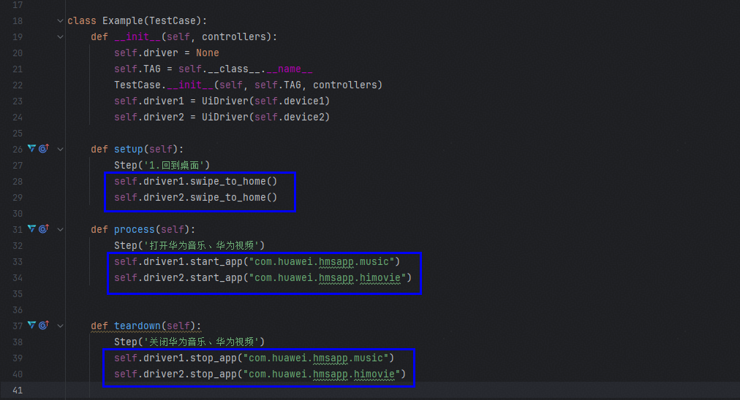Click start_app on the driver1 line
The image size is (740, 400).
point(216,261)
